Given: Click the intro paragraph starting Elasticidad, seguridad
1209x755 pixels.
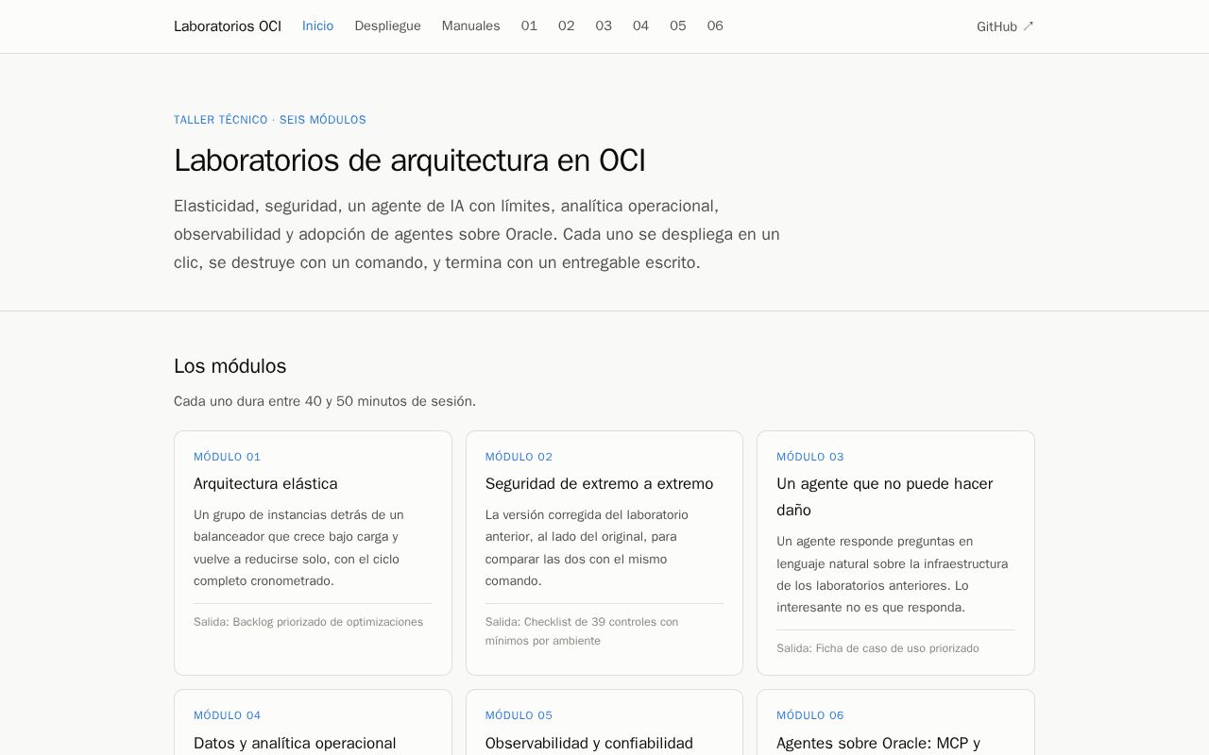Looking at the screenshot, I should point(477,234).
